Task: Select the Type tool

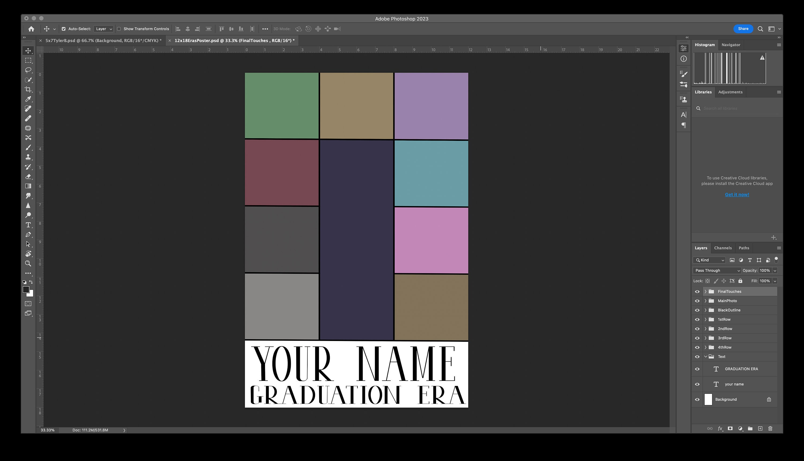Action: point(28,225)
